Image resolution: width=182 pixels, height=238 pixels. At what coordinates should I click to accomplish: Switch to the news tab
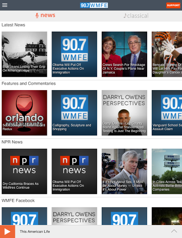tap(45, 15)
